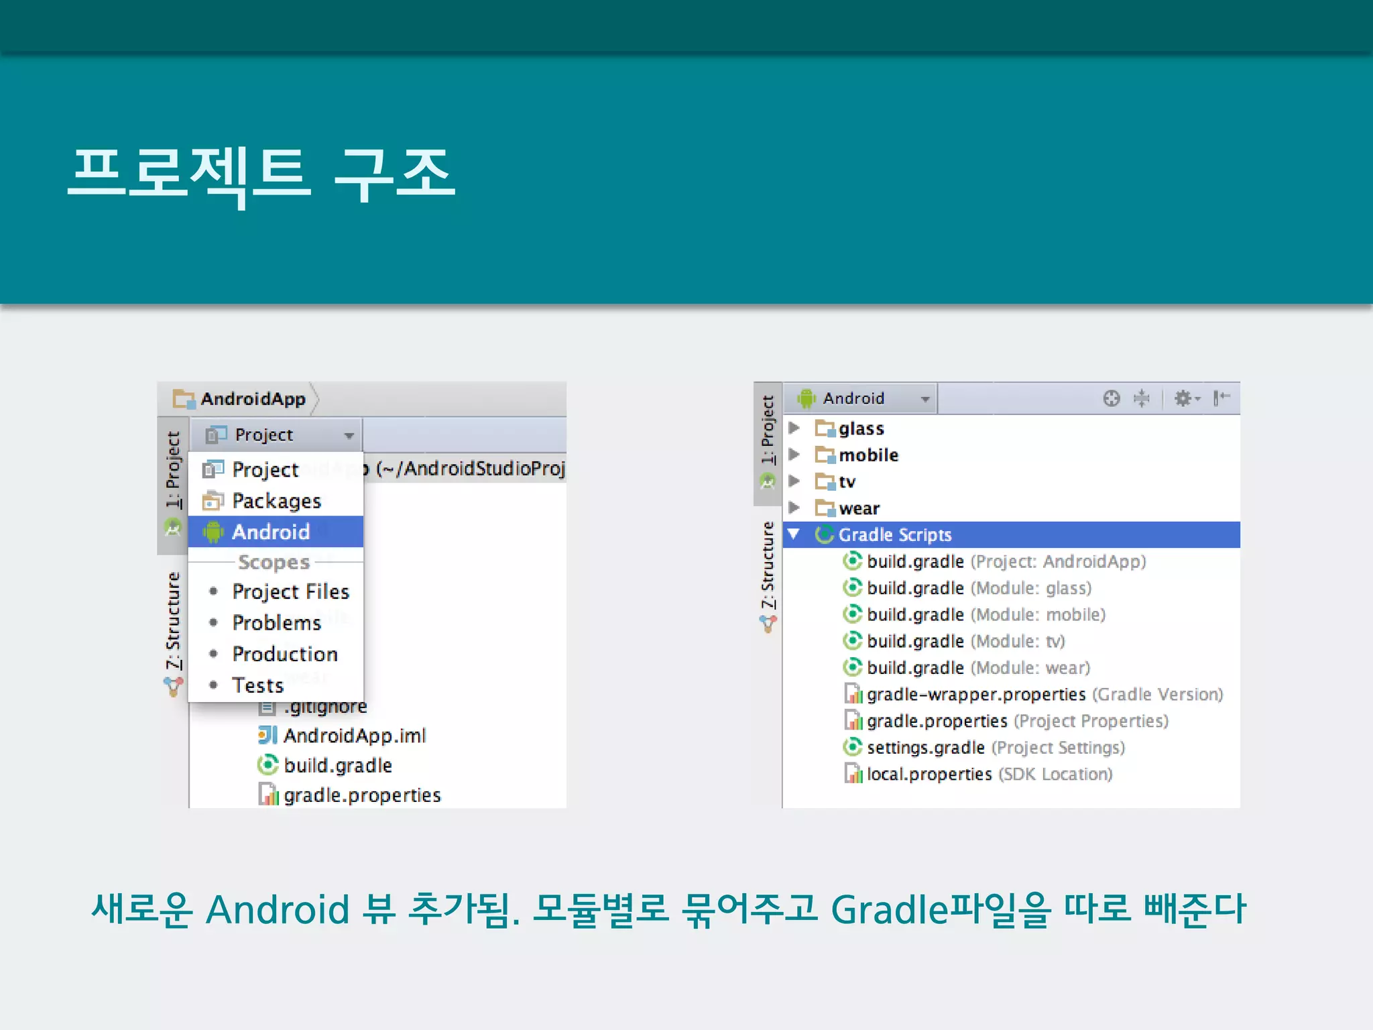The image size is (1373, 1030).
Task: Expand the wear module
Action: (x=794, y=508)
